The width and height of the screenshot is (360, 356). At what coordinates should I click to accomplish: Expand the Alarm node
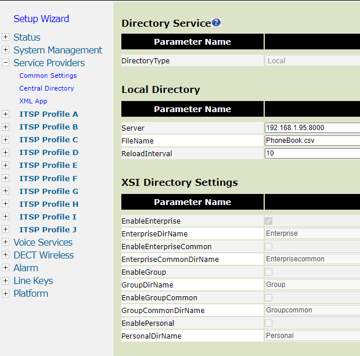[x=5, y=268]
